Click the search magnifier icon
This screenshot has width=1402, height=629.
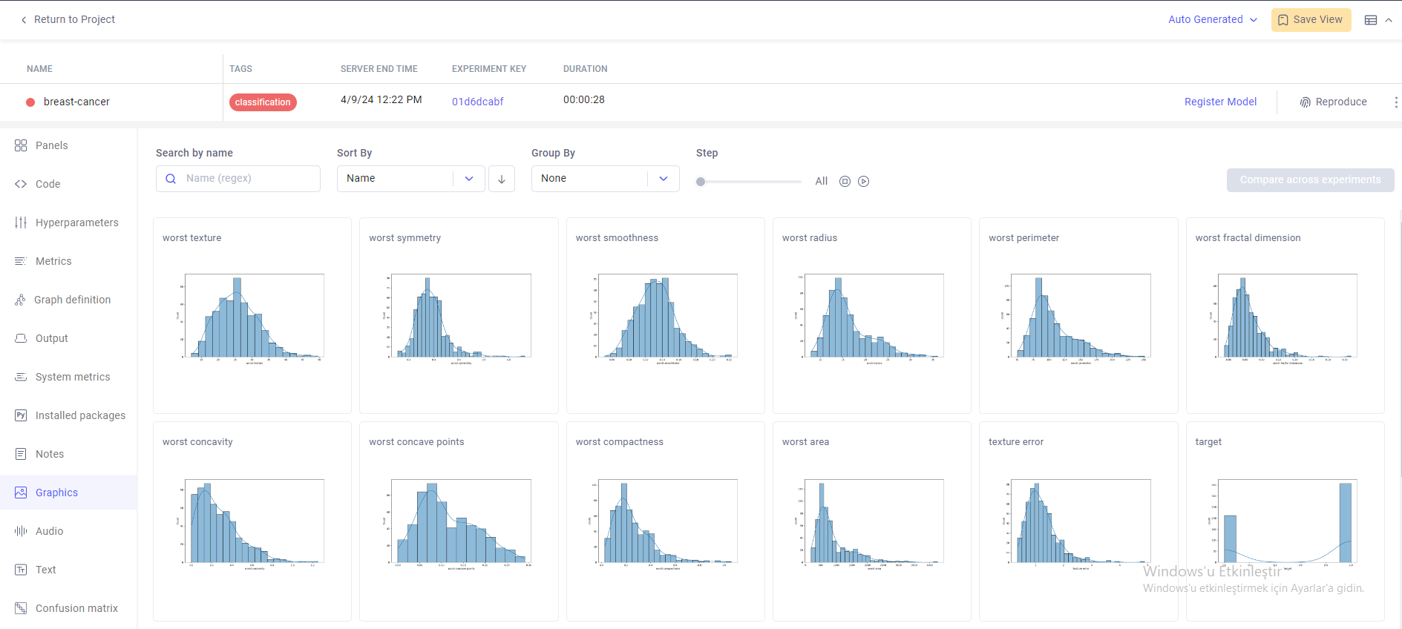tap(171, 179)
